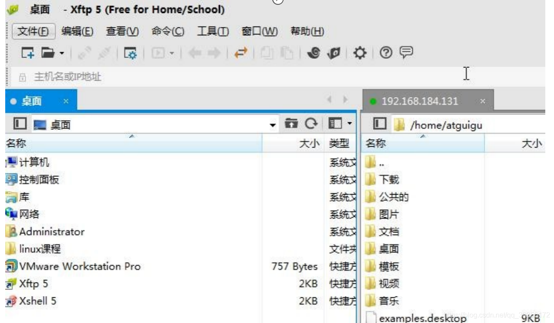Open the 查看(V) menu
The image size is (554, 323).
coord(122,31)
